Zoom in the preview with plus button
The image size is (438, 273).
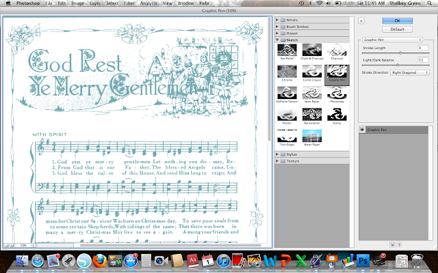[x=12, y=246]
